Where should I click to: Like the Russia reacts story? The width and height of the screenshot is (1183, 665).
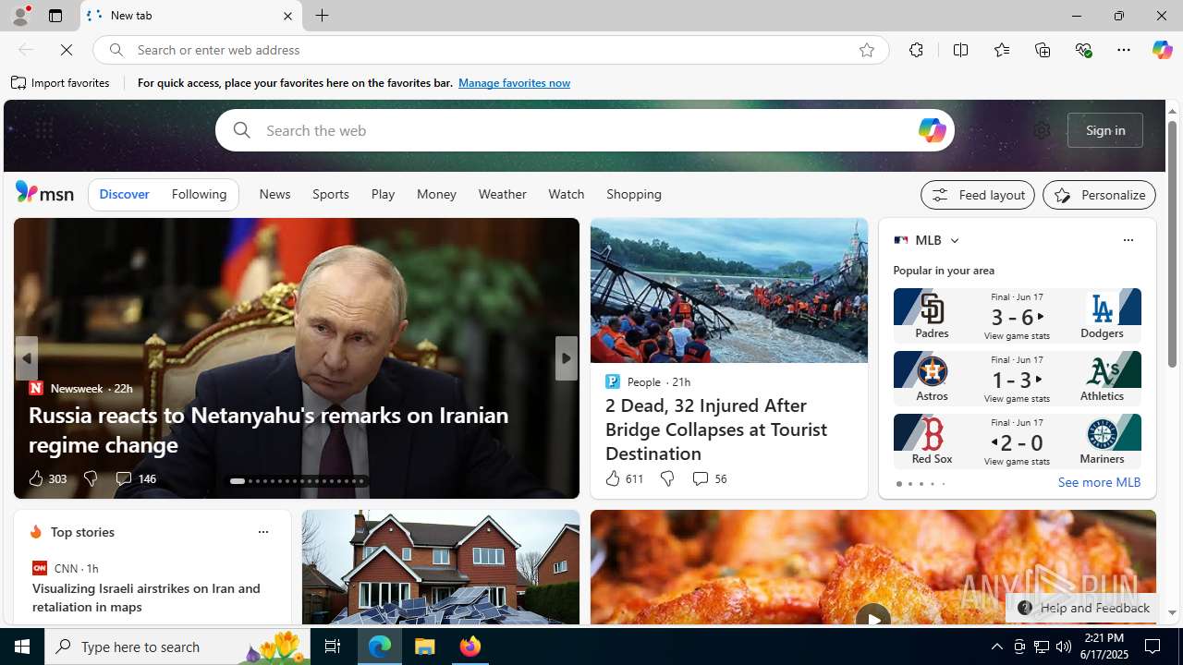coord(46,478)
